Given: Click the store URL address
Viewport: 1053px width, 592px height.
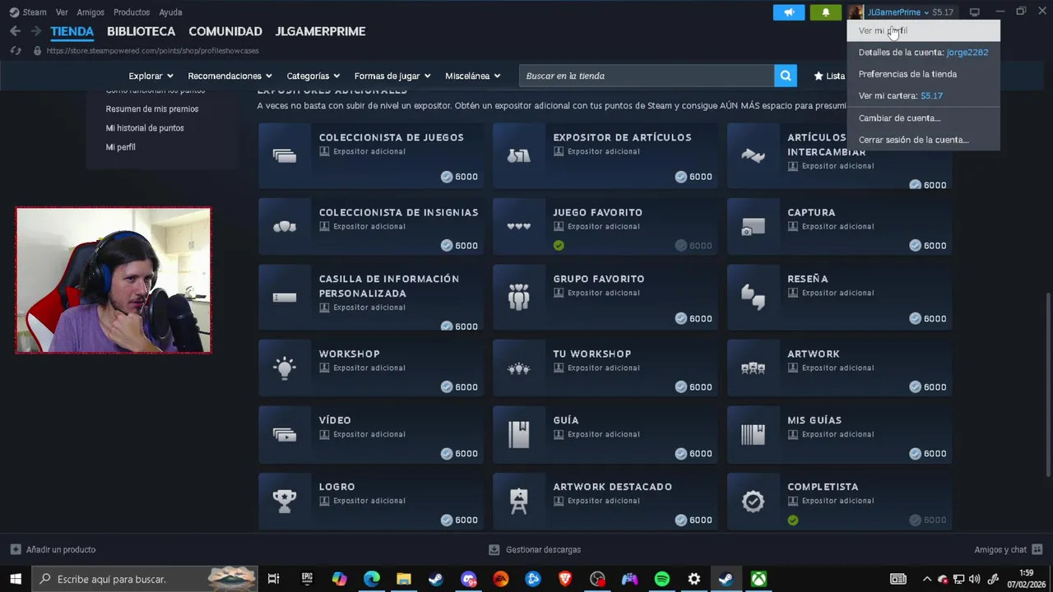Looking at the screenshot, I should 153,51.
